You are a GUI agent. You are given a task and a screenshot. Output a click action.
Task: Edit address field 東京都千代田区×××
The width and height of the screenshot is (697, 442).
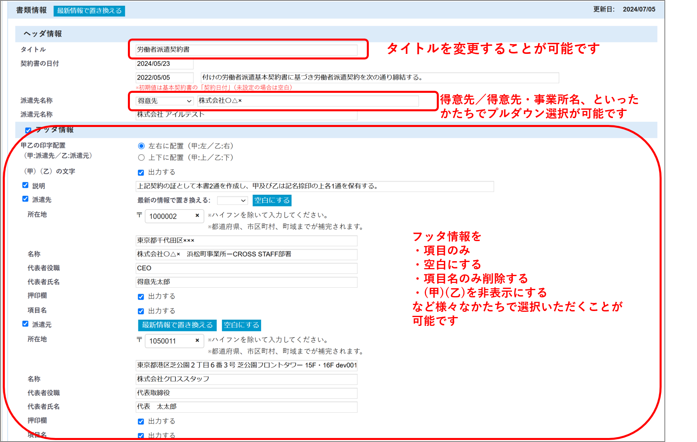tap(246, 241)
